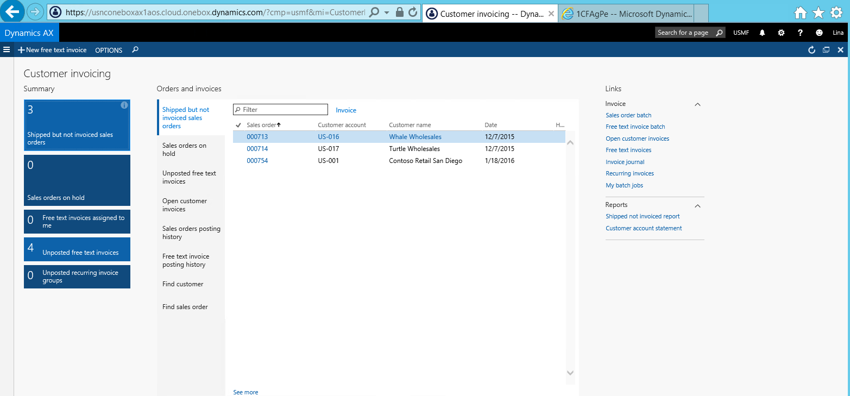Image resolution: width=850 pixels, height=396 pixels.
Task: Refresh the page using the refresh icon
Action: coord(811,50)
